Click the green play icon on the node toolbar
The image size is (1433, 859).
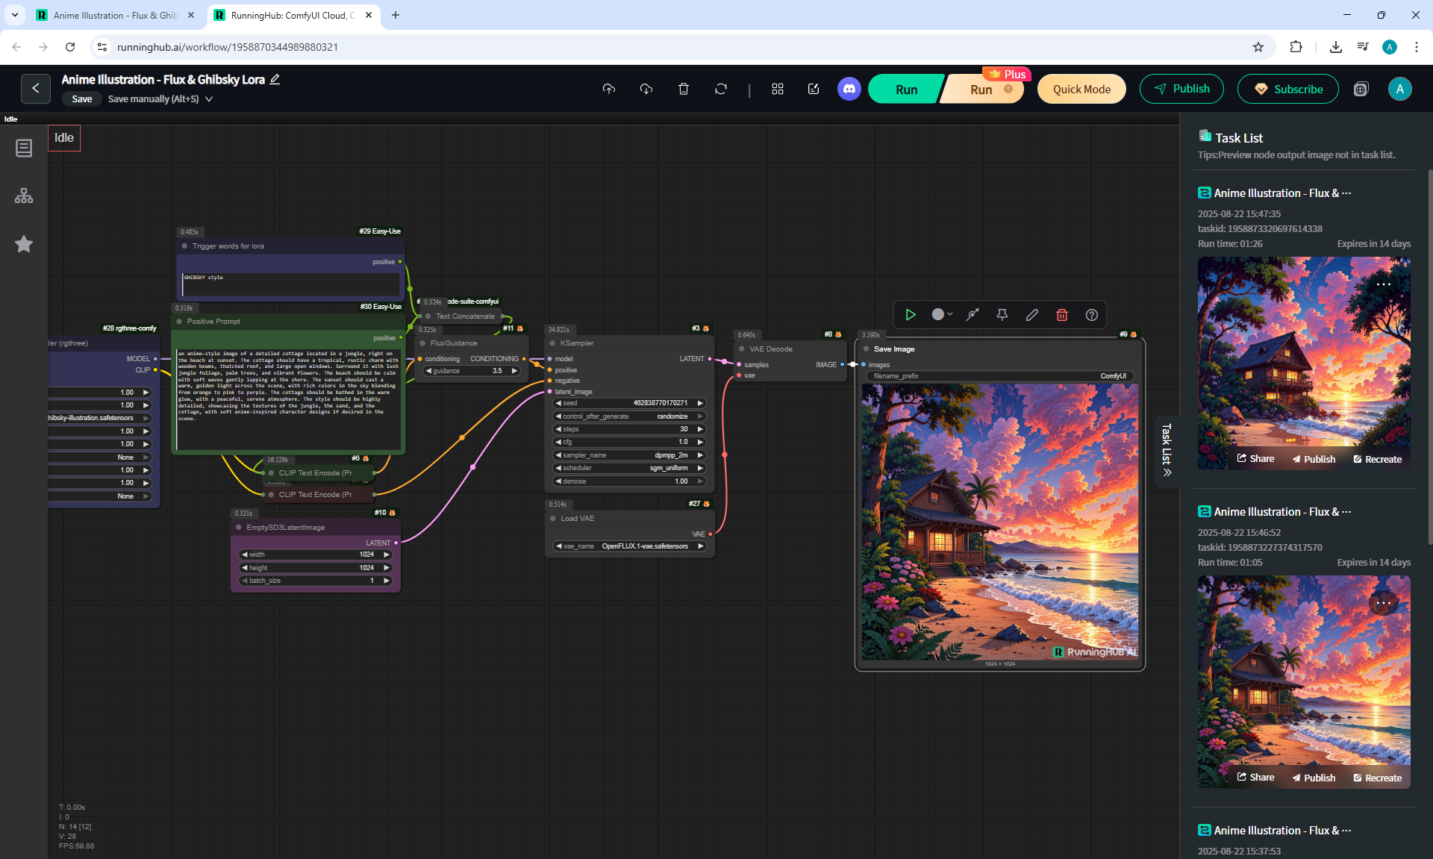[910, 315]
